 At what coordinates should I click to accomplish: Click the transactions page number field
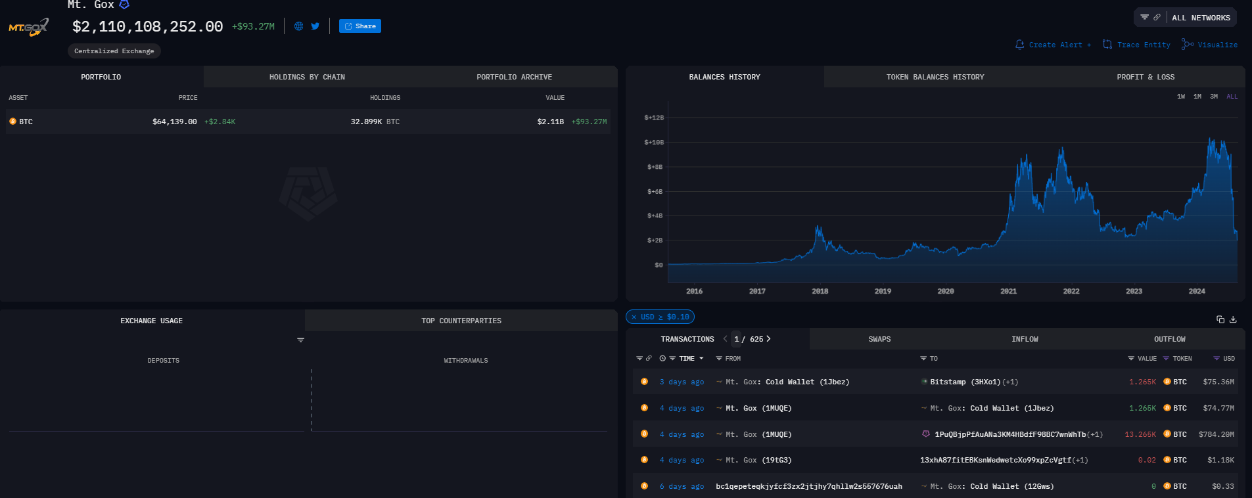(737, 339)
